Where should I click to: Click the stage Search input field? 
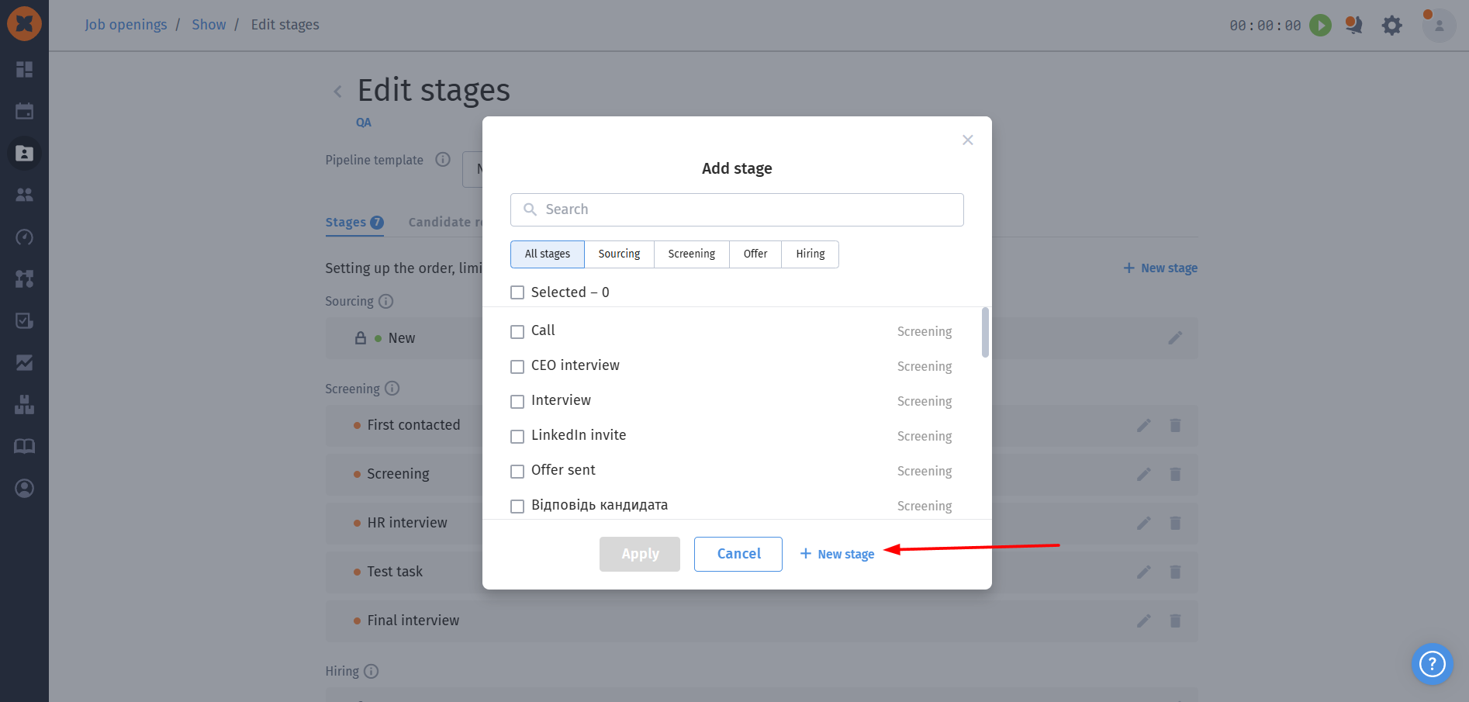[x=737, y=209]
